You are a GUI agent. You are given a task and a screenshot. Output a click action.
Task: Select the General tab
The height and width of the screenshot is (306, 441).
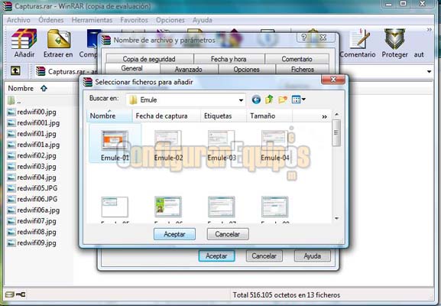tap(132, 68)
